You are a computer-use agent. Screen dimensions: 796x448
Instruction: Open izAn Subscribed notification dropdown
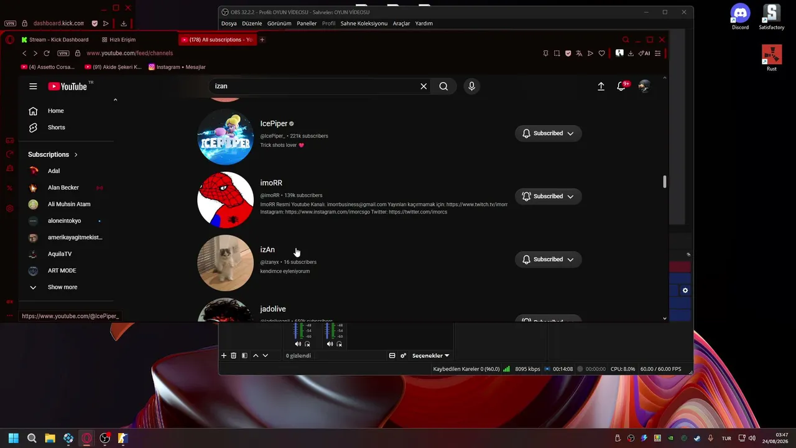[548, 259]
